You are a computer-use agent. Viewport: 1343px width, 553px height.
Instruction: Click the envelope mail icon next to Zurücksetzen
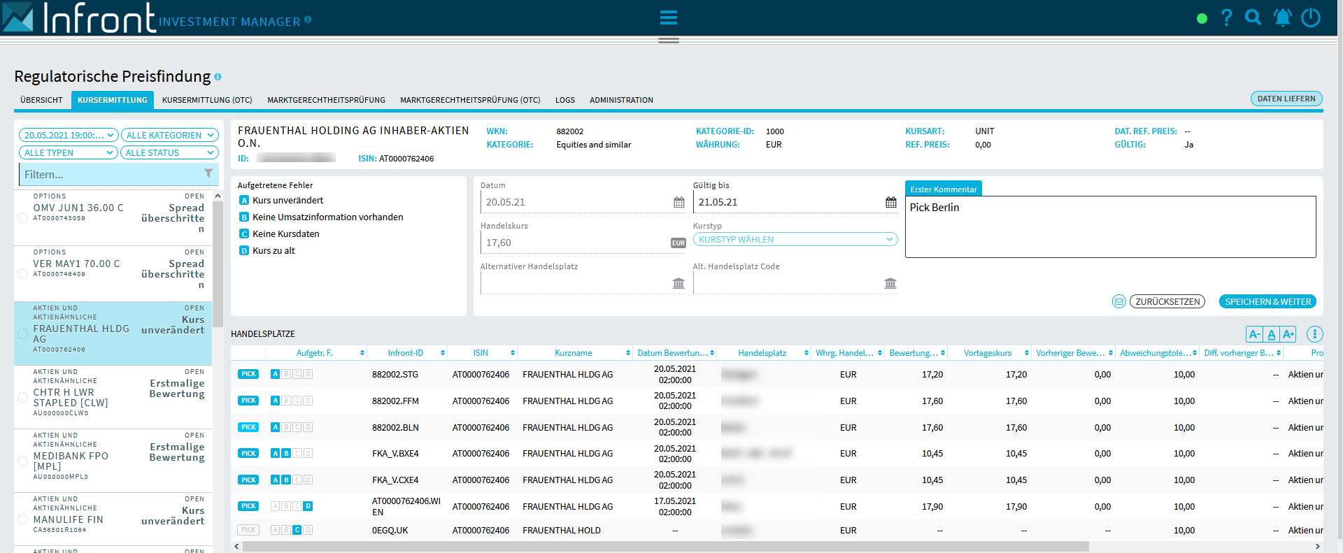pos(1119,301)
